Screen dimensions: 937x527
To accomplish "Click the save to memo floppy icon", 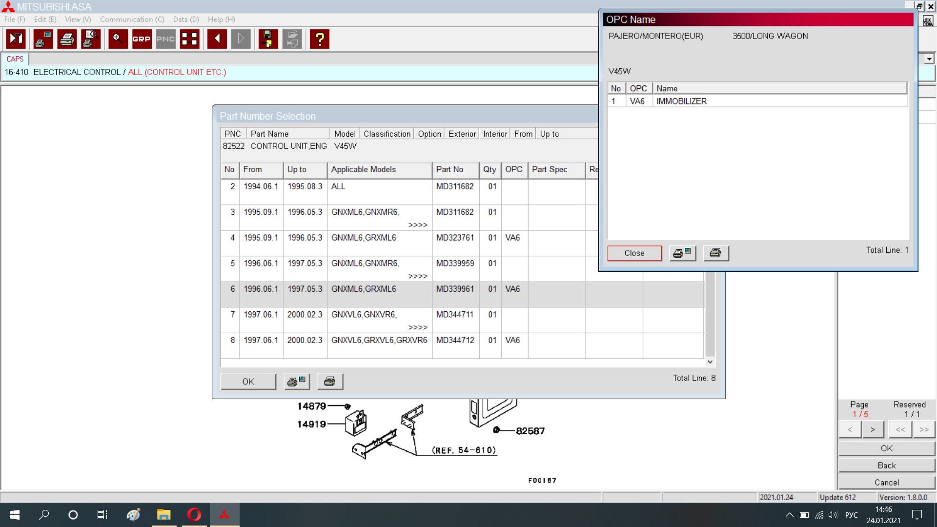I will [x=268, y=39].
